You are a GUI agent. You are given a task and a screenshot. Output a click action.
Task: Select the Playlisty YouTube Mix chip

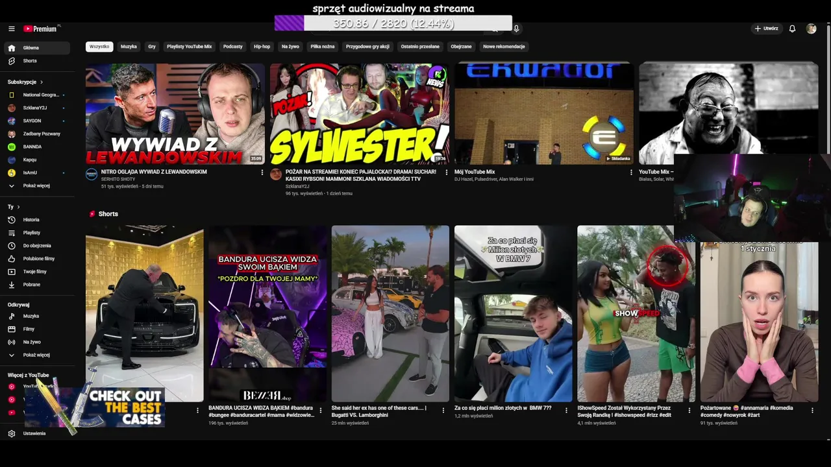(189, 47)
